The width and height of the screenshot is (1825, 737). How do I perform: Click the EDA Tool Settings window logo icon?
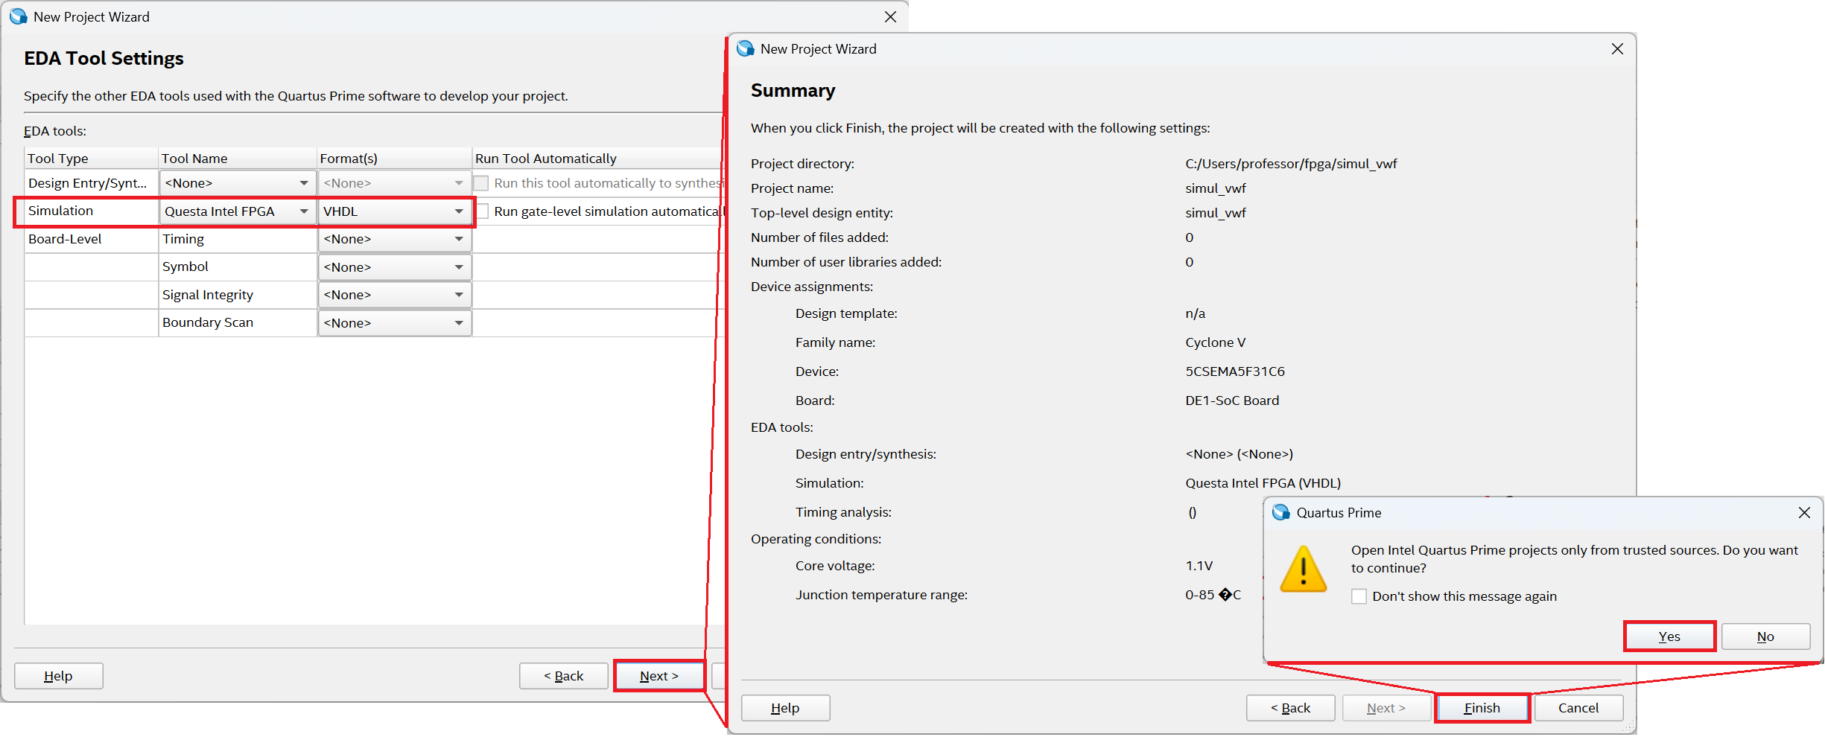[18, 17]
